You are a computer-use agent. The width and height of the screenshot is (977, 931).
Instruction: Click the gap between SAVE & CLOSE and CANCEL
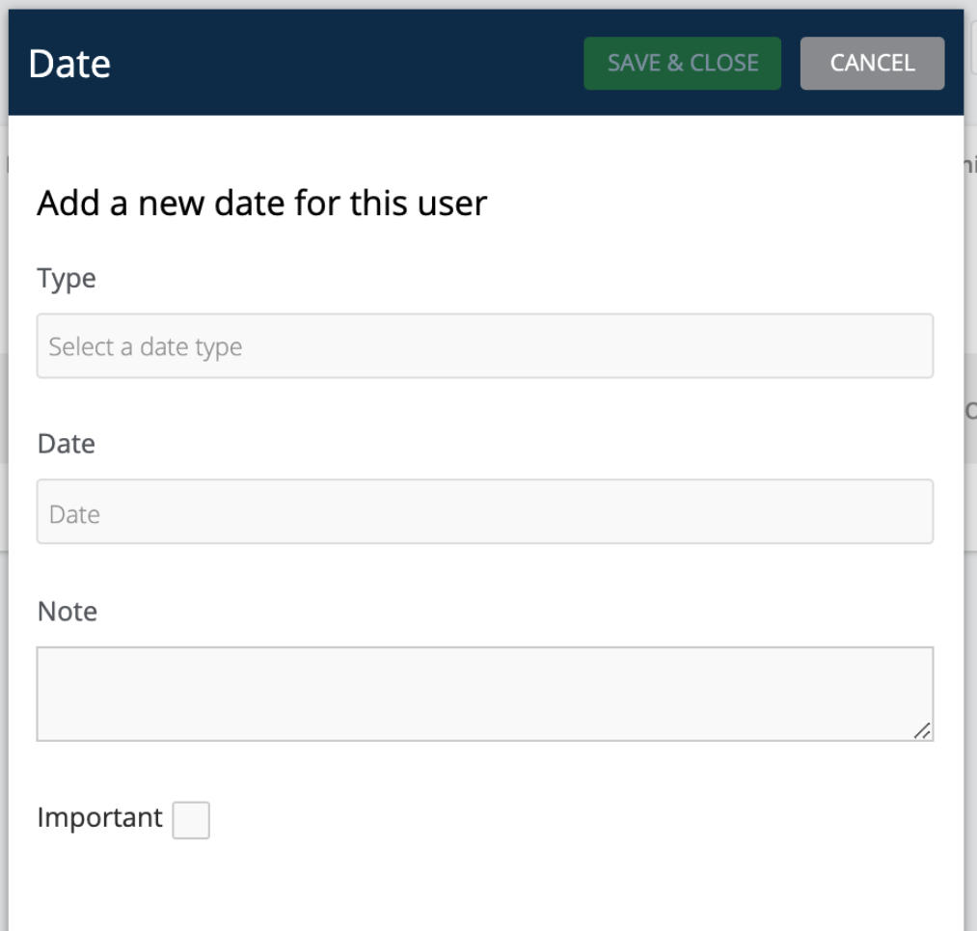pyautogui.click(x=791, y=63)
